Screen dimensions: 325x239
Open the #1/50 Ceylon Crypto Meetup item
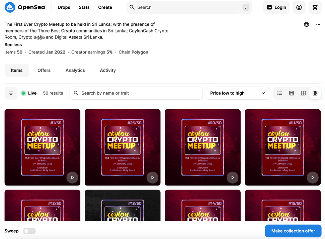[x=42, y=147]
